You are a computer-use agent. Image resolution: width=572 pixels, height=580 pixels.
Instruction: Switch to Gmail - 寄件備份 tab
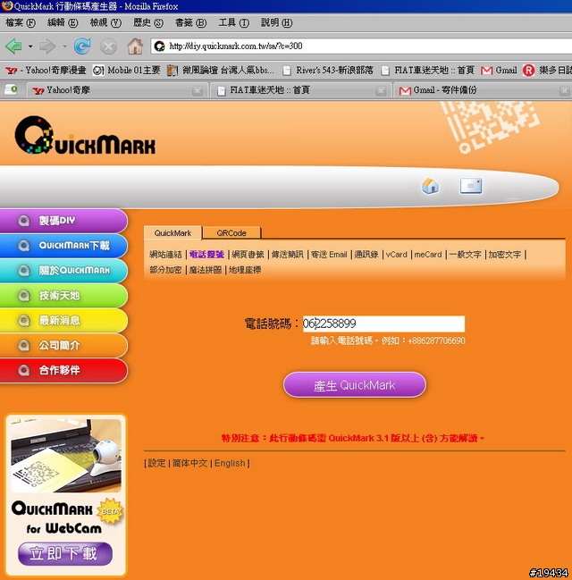pos(483,90)
